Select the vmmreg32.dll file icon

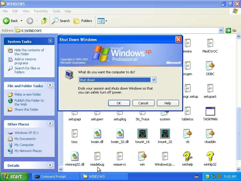coord(74,156)
